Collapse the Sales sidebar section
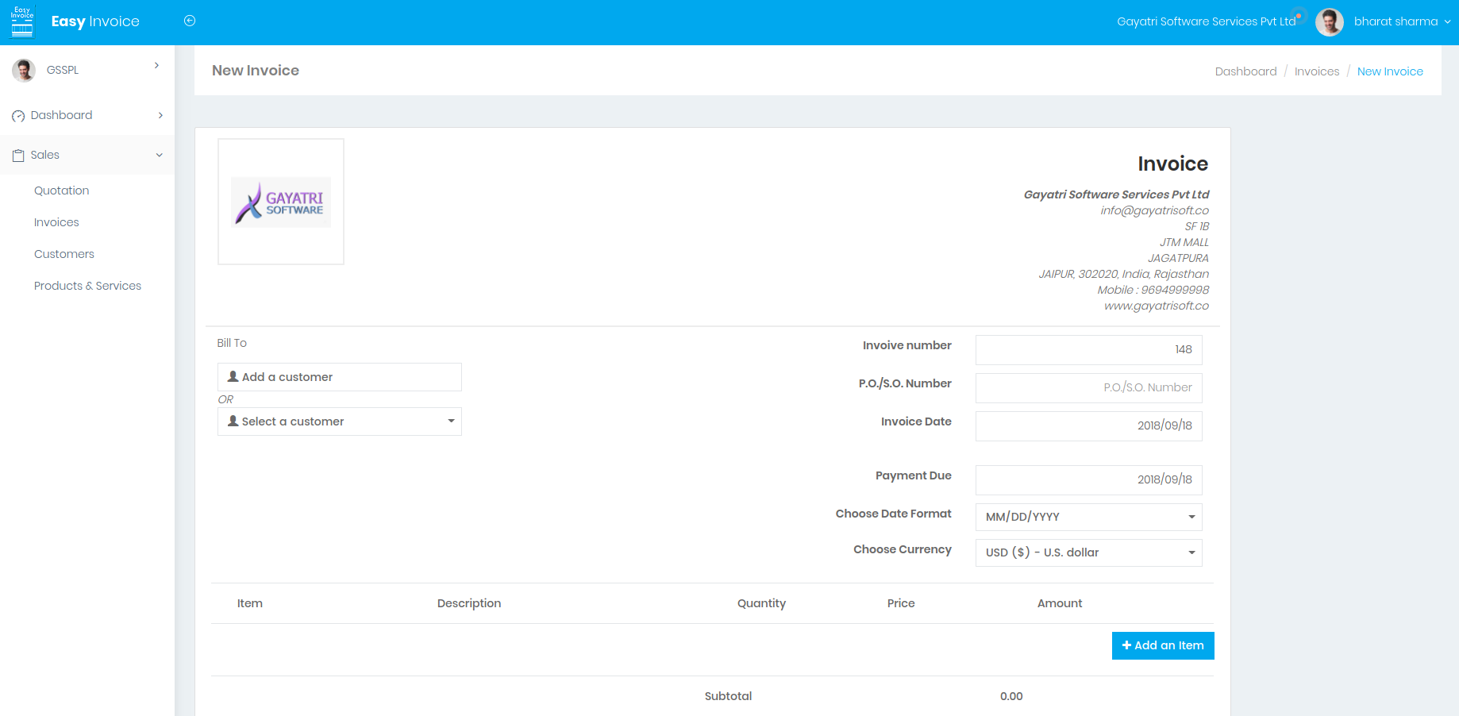Screen dimensions: 1459x716 pyautogui.click(x=160, y=155)
